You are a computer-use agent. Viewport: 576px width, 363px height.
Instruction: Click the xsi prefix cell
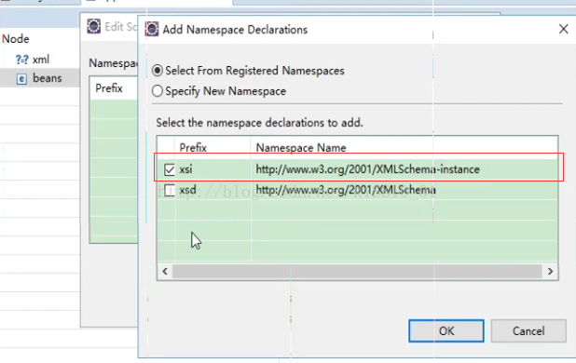click(x=185, y=169)
